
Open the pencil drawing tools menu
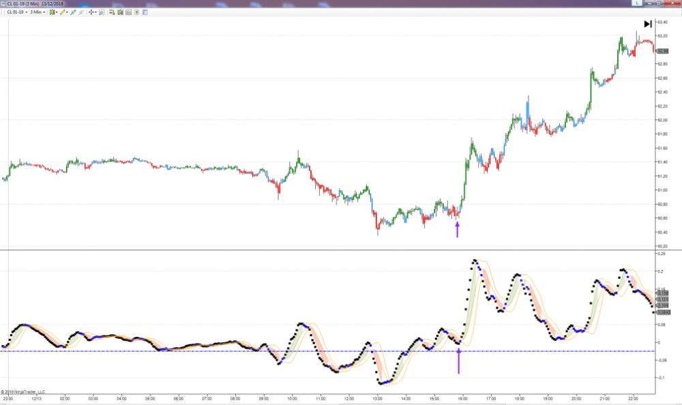[63, 12]
